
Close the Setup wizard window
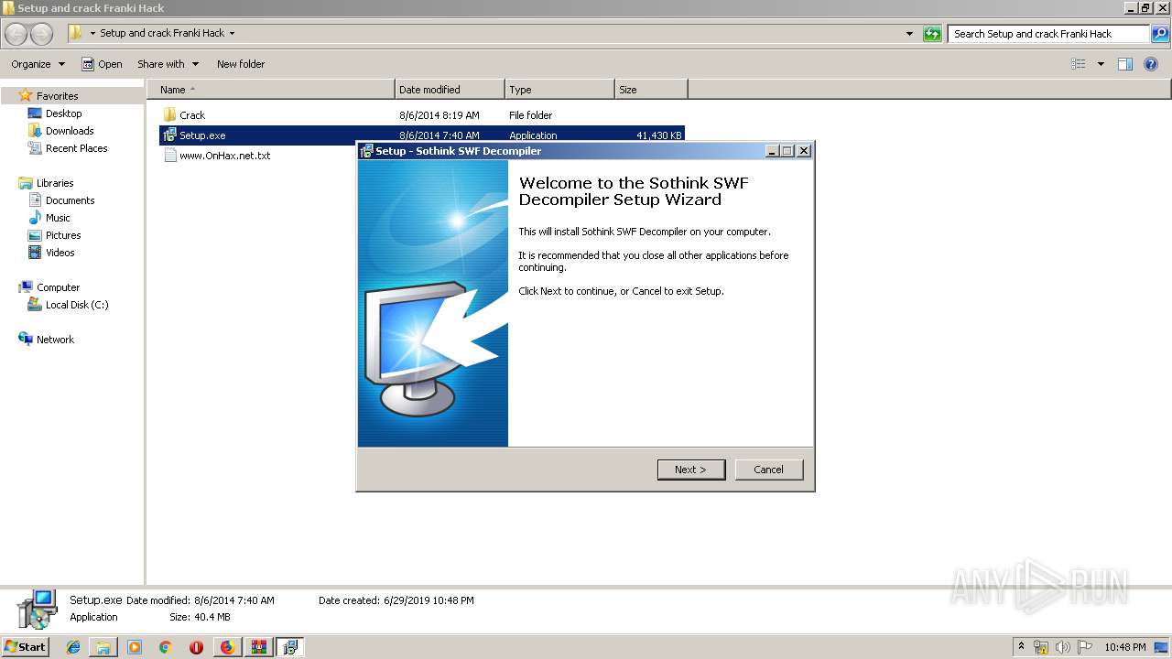(x=804, y=151)
